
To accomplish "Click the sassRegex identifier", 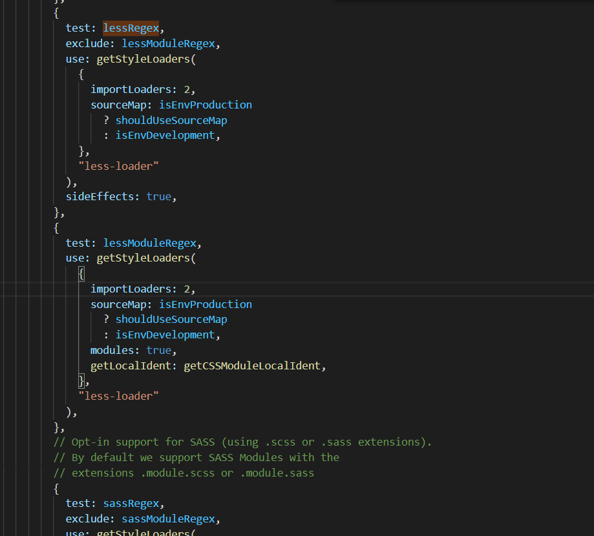I will [131, 504].
